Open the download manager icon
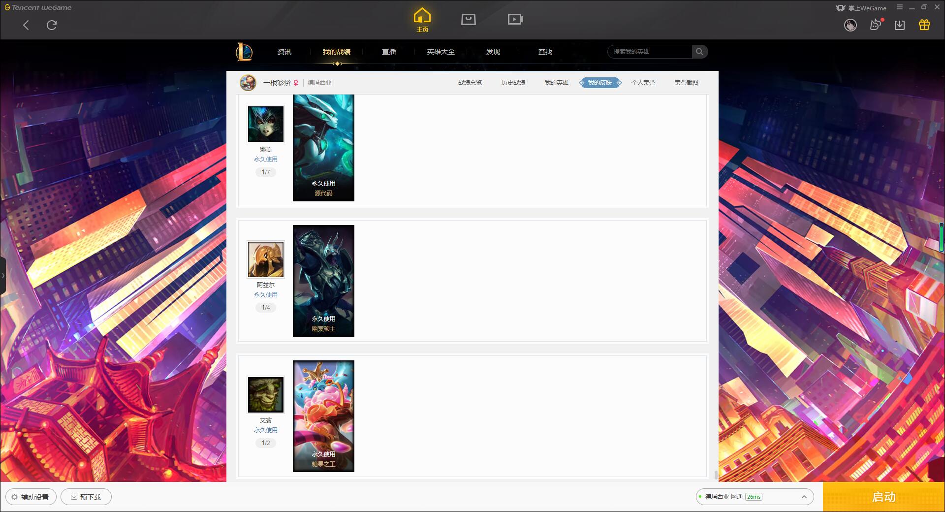 tap(900, 25)
